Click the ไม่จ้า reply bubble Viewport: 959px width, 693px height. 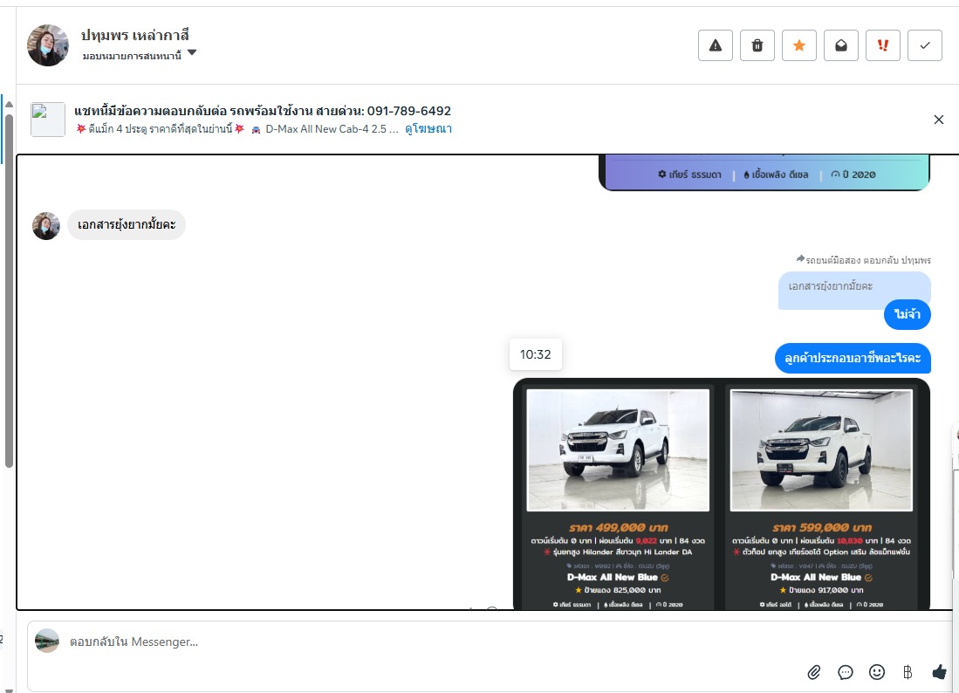pyautogui.click(x=907, y=314)
